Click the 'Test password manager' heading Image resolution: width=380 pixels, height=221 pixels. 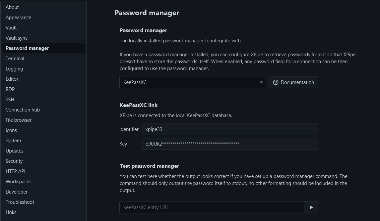149,166
